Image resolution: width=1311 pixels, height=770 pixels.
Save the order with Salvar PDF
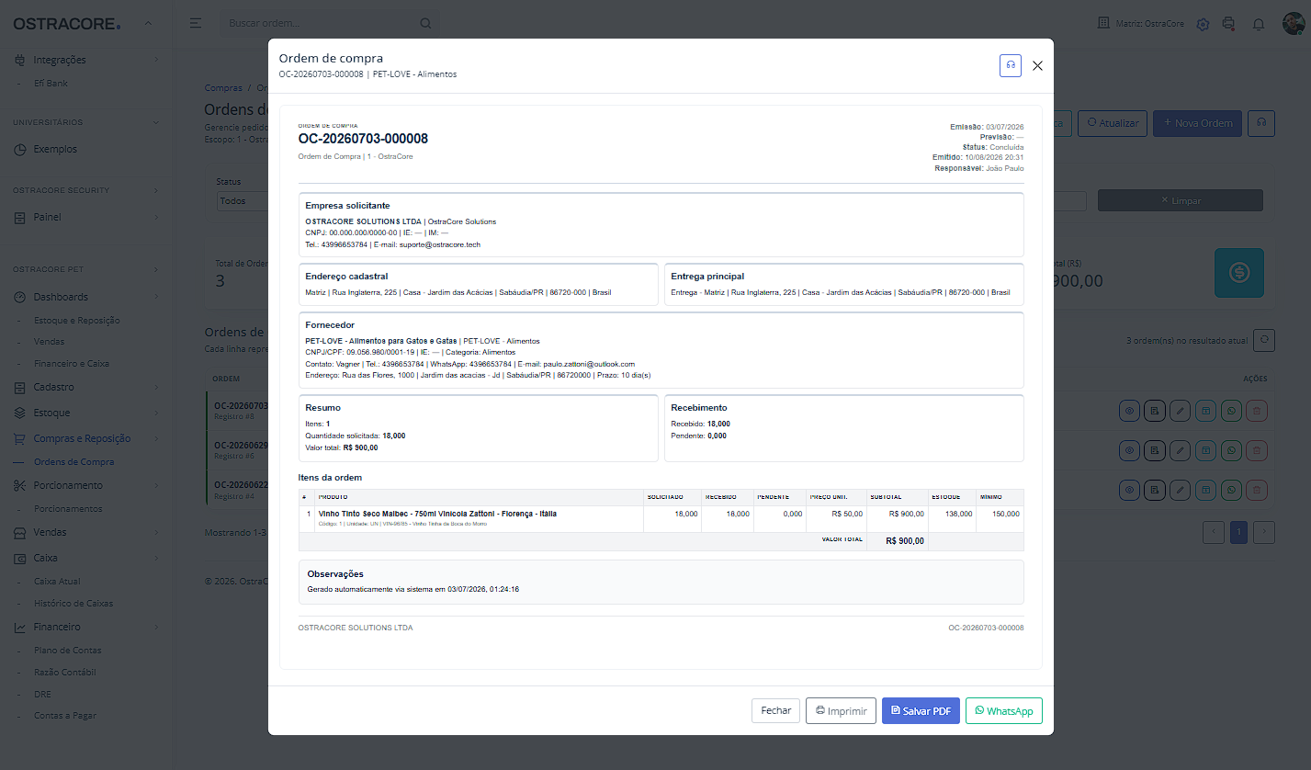[921, 710]
